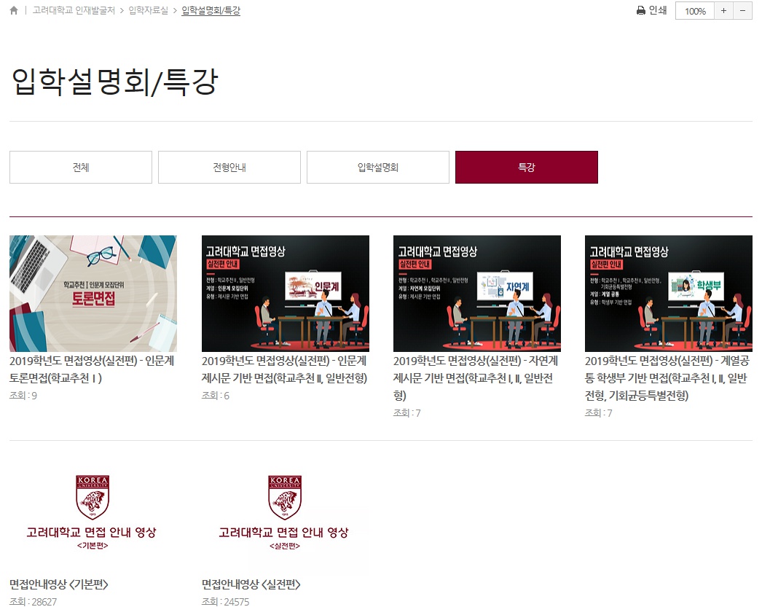Open title link 인문계 토론면접(학교추천 I)
762x615 pixels.
point(92,369)
